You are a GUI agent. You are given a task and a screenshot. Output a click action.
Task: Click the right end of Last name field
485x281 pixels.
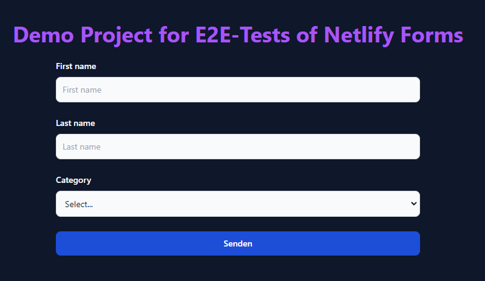[407, 147]
